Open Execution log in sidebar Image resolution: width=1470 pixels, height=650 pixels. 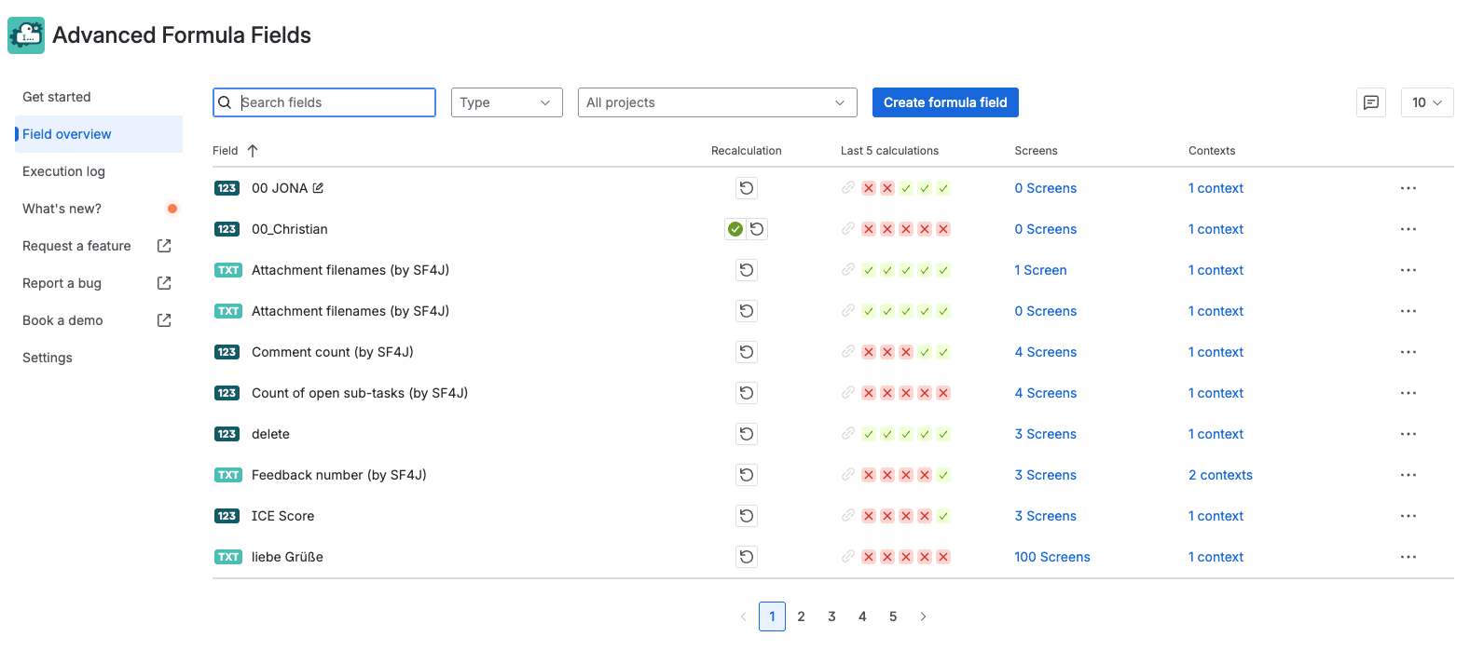click(63, 171)
